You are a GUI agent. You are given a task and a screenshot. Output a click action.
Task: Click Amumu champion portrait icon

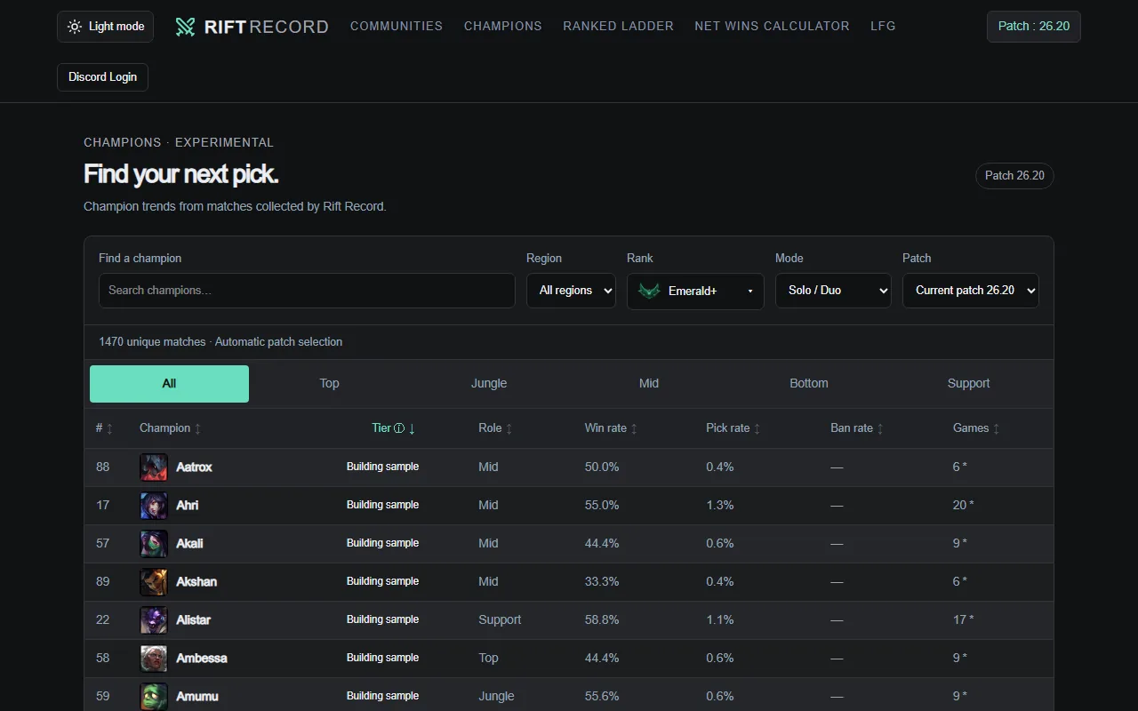154,697
